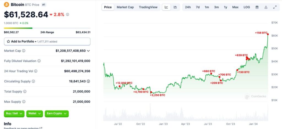Expand the Market Cap value chevron
Screen dimensions: 282x129
coord(88,51)
